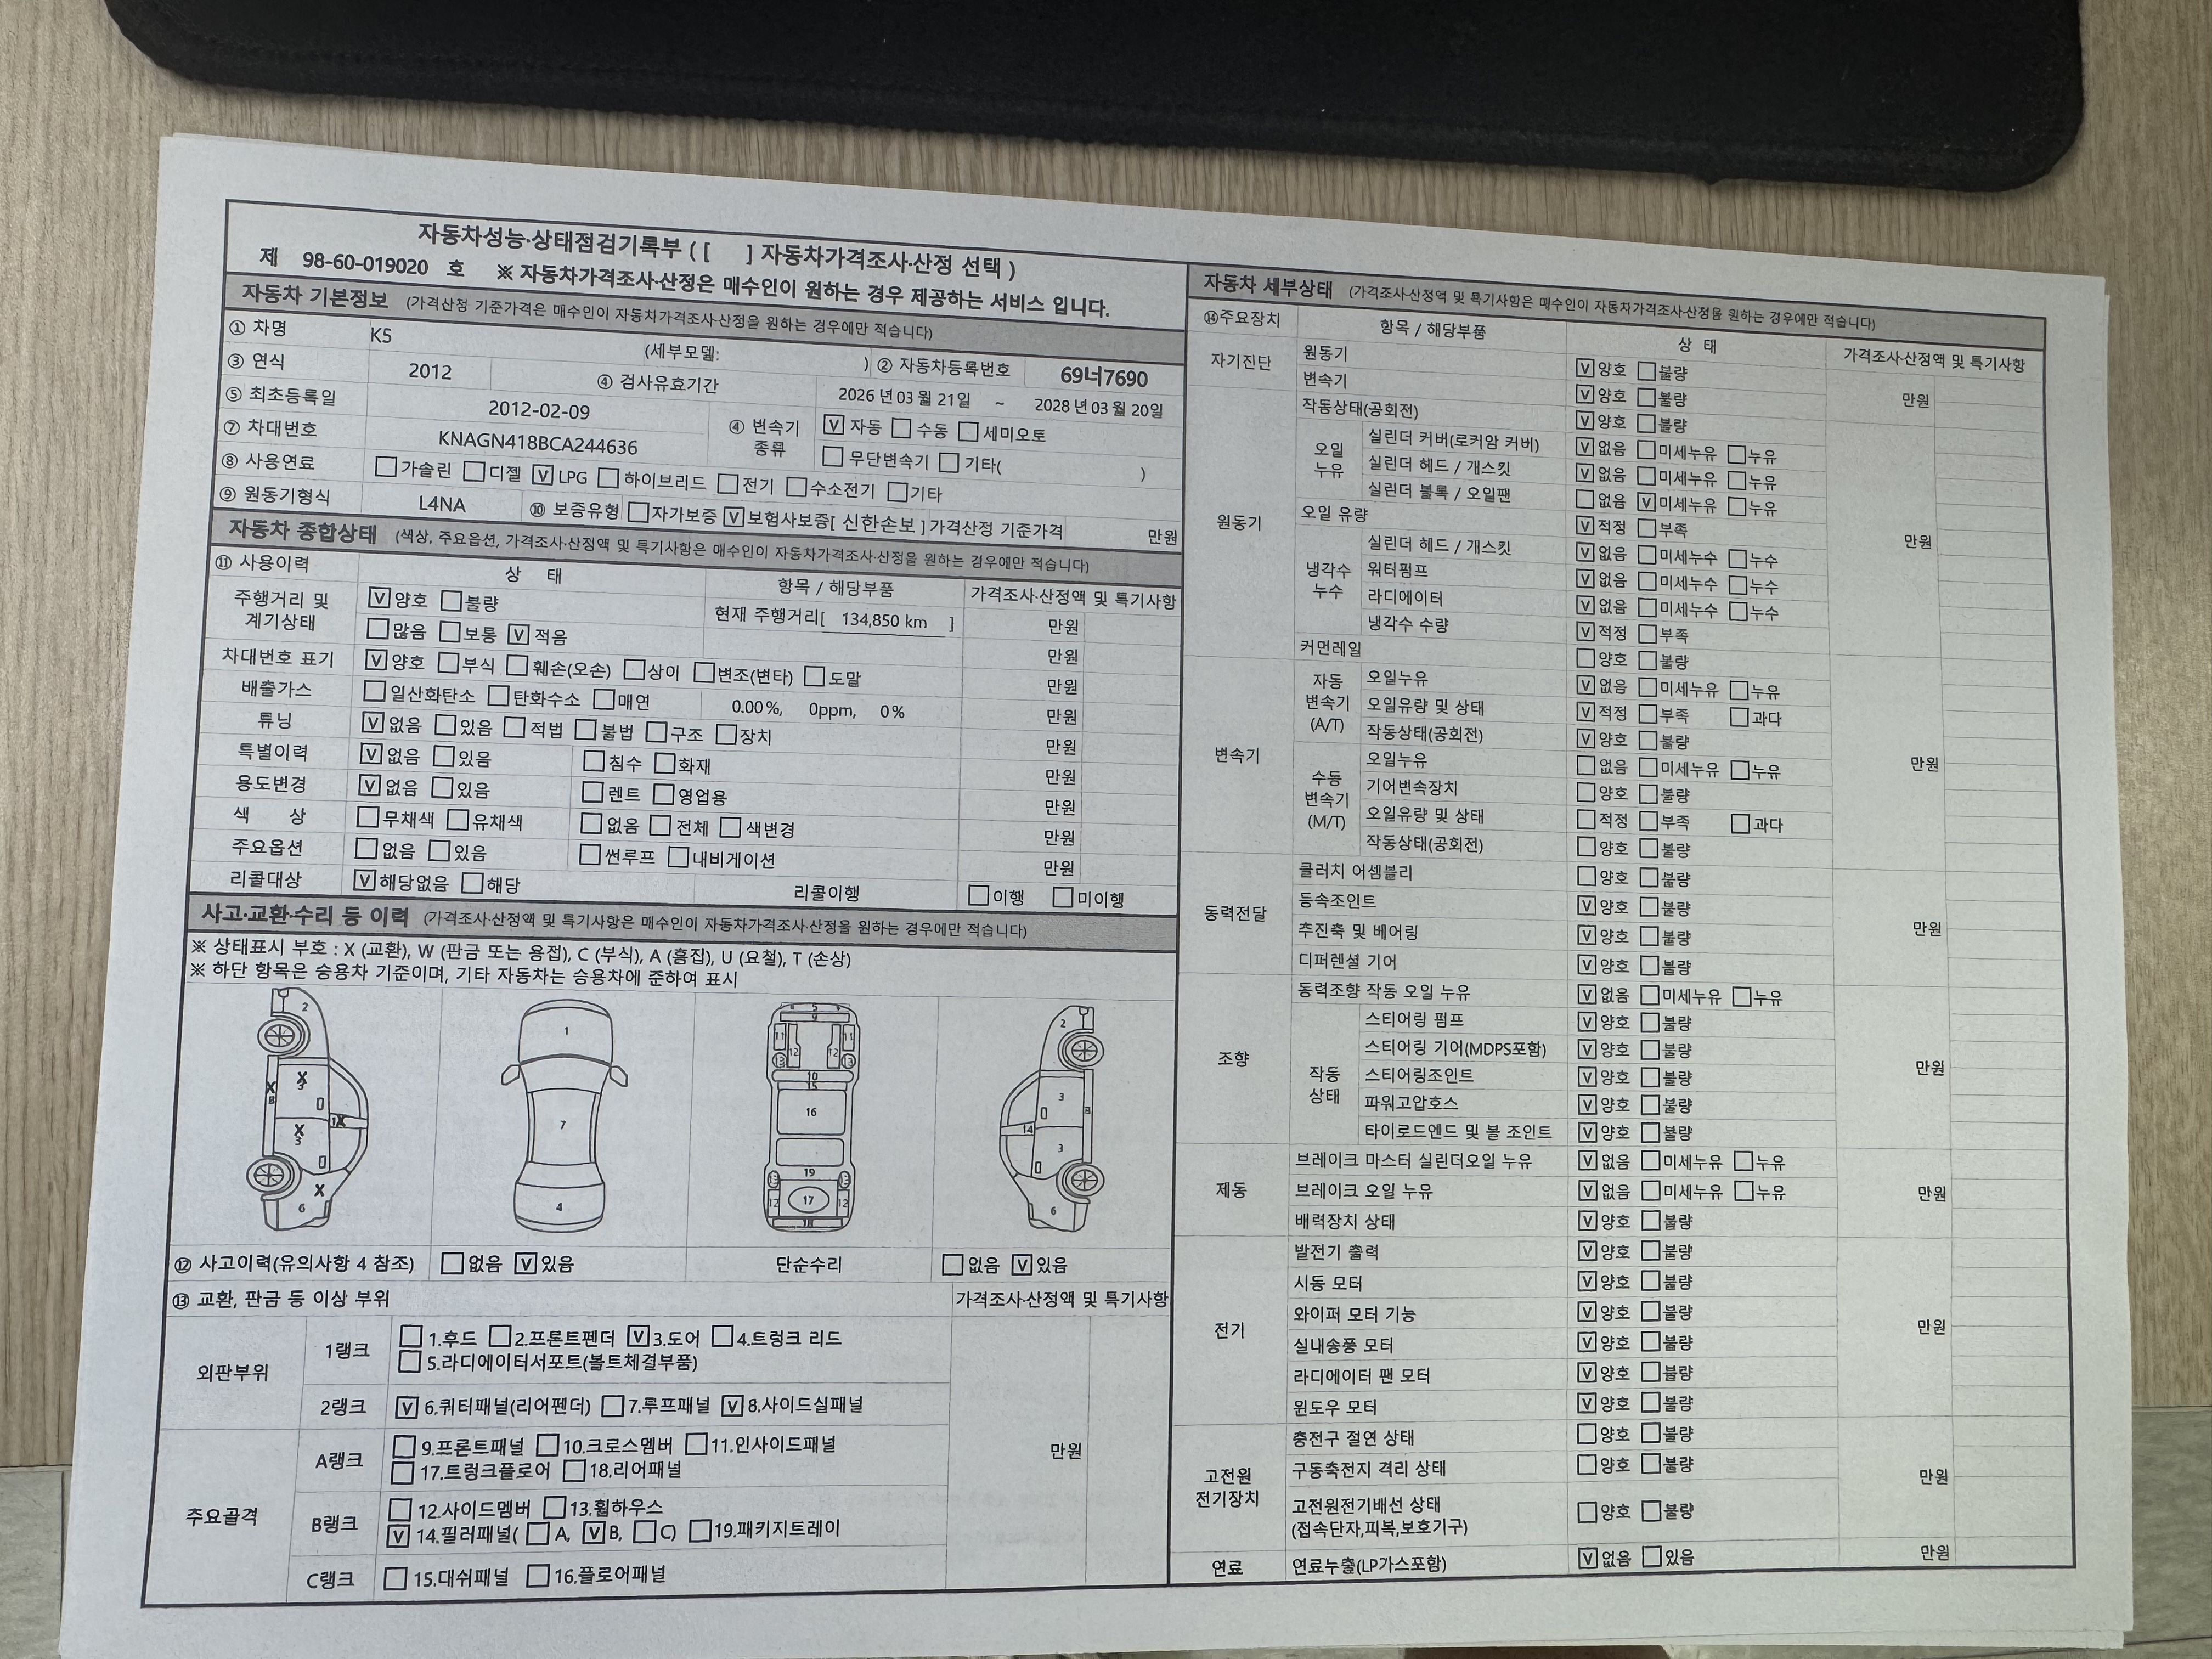2212x1659 pixels.
Task: Toggle the 자동 transmission checkbox
Action: point(833,425)
